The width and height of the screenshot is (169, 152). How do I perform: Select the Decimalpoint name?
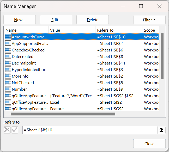click(x=24, y=63)
